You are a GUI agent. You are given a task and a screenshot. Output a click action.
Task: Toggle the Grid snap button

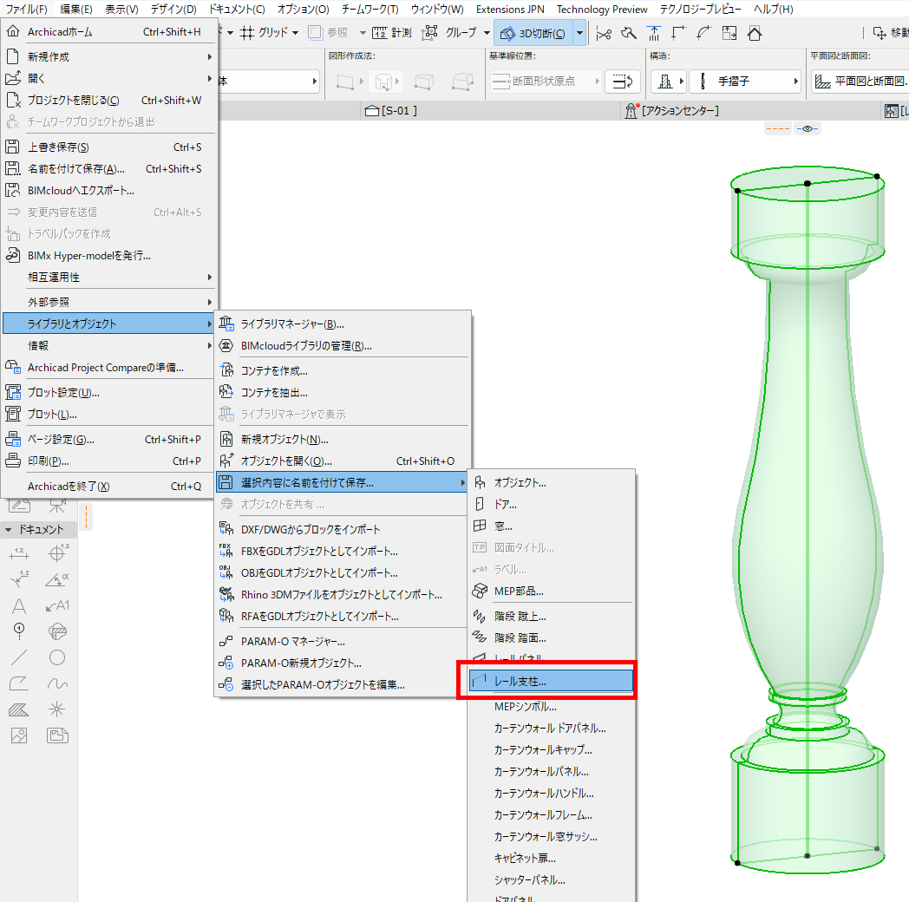click(x=264, y=33)
